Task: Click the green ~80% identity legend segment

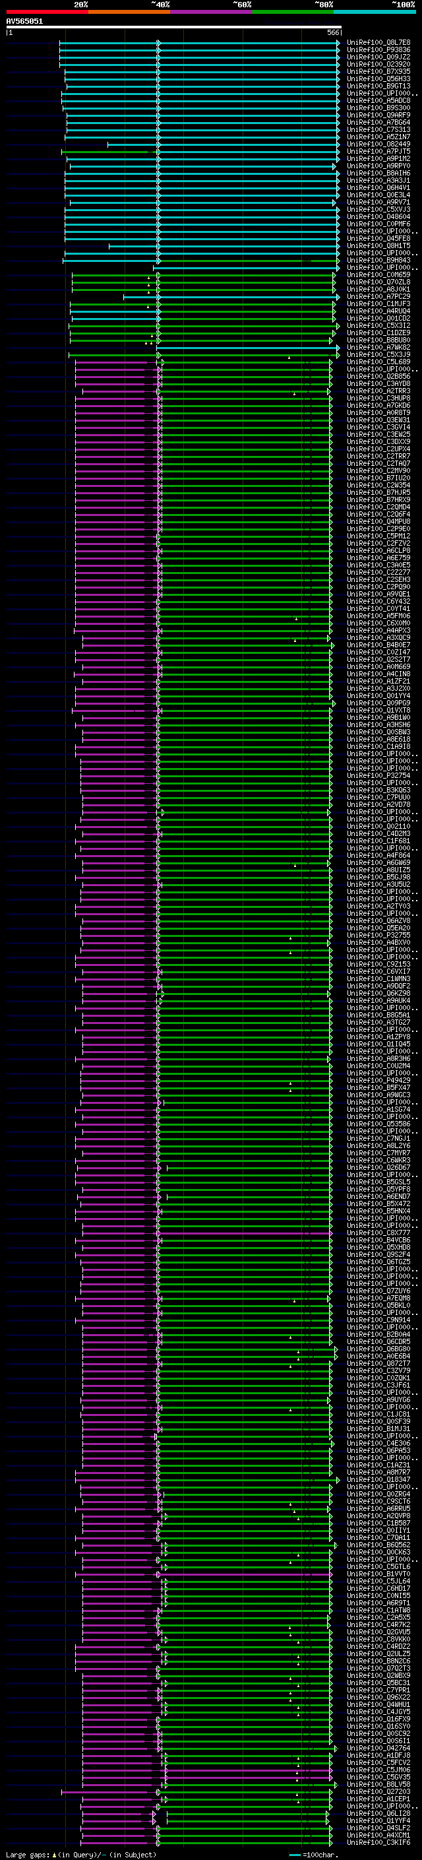Action: click(292, 12)
